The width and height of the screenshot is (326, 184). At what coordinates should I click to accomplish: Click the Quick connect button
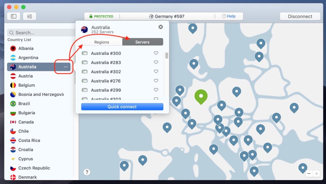[122, 107]
